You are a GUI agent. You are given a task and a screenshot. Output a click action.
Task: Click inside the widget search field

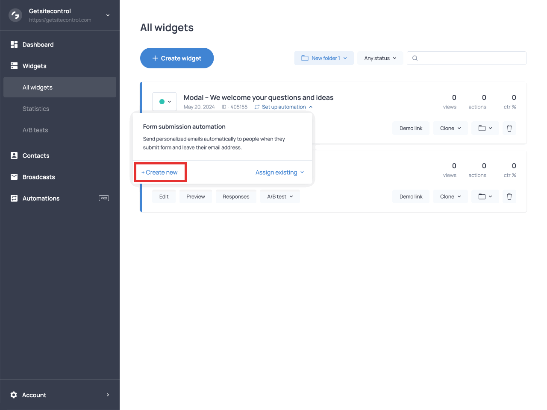(466, 58)
